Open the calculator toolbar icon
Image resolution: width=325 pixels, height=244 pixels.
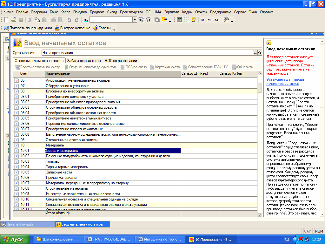pyautogui.click(x=179, y=20)
